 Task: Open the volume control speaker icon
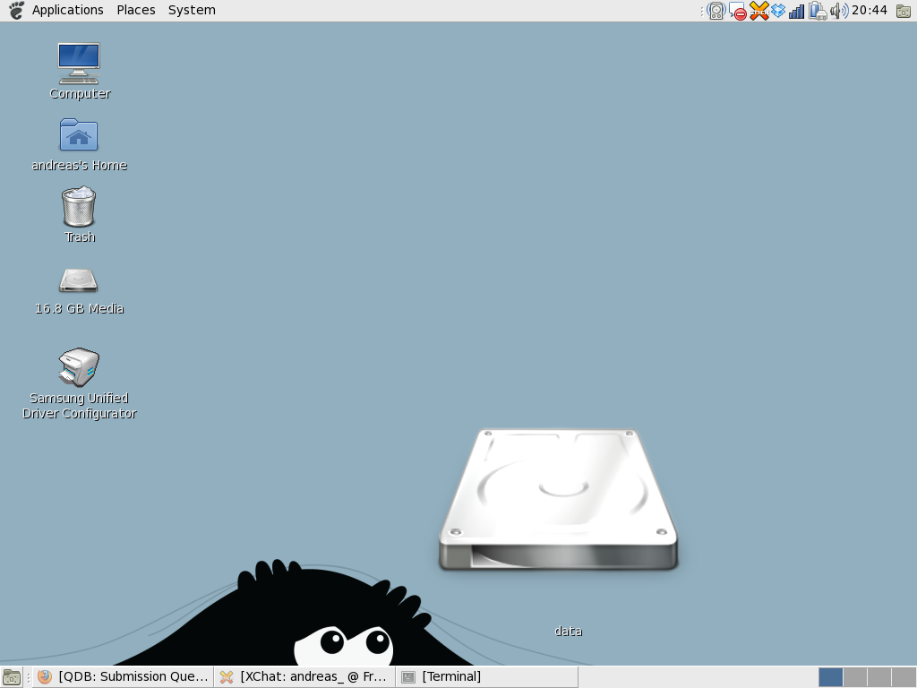pyautogui.click(x=838, y=11)
